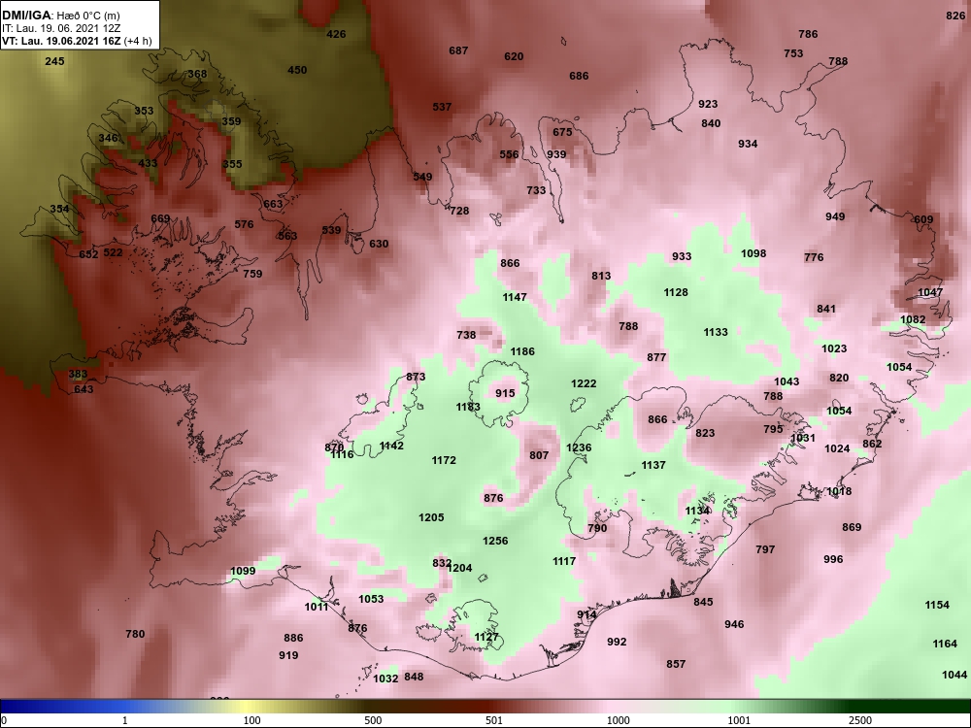This screenshot has height=728, width=971.
Task: Click the map value 1236
Action: (579, 447)
